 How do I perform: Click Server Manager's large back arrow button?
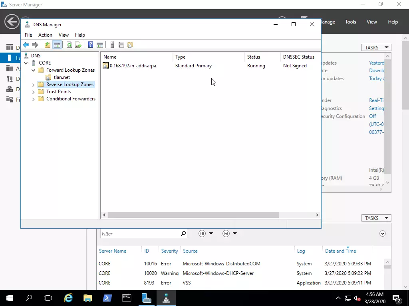pos(12,22)
